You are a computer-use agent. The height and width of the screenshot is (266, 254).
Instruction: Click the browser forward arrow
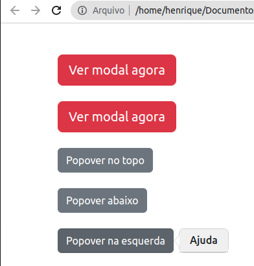coord(36,10)
